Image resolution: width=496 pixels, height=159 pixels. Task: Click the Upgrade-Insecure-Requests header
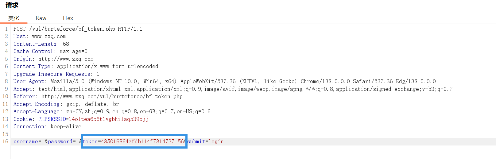coord(56,74)
